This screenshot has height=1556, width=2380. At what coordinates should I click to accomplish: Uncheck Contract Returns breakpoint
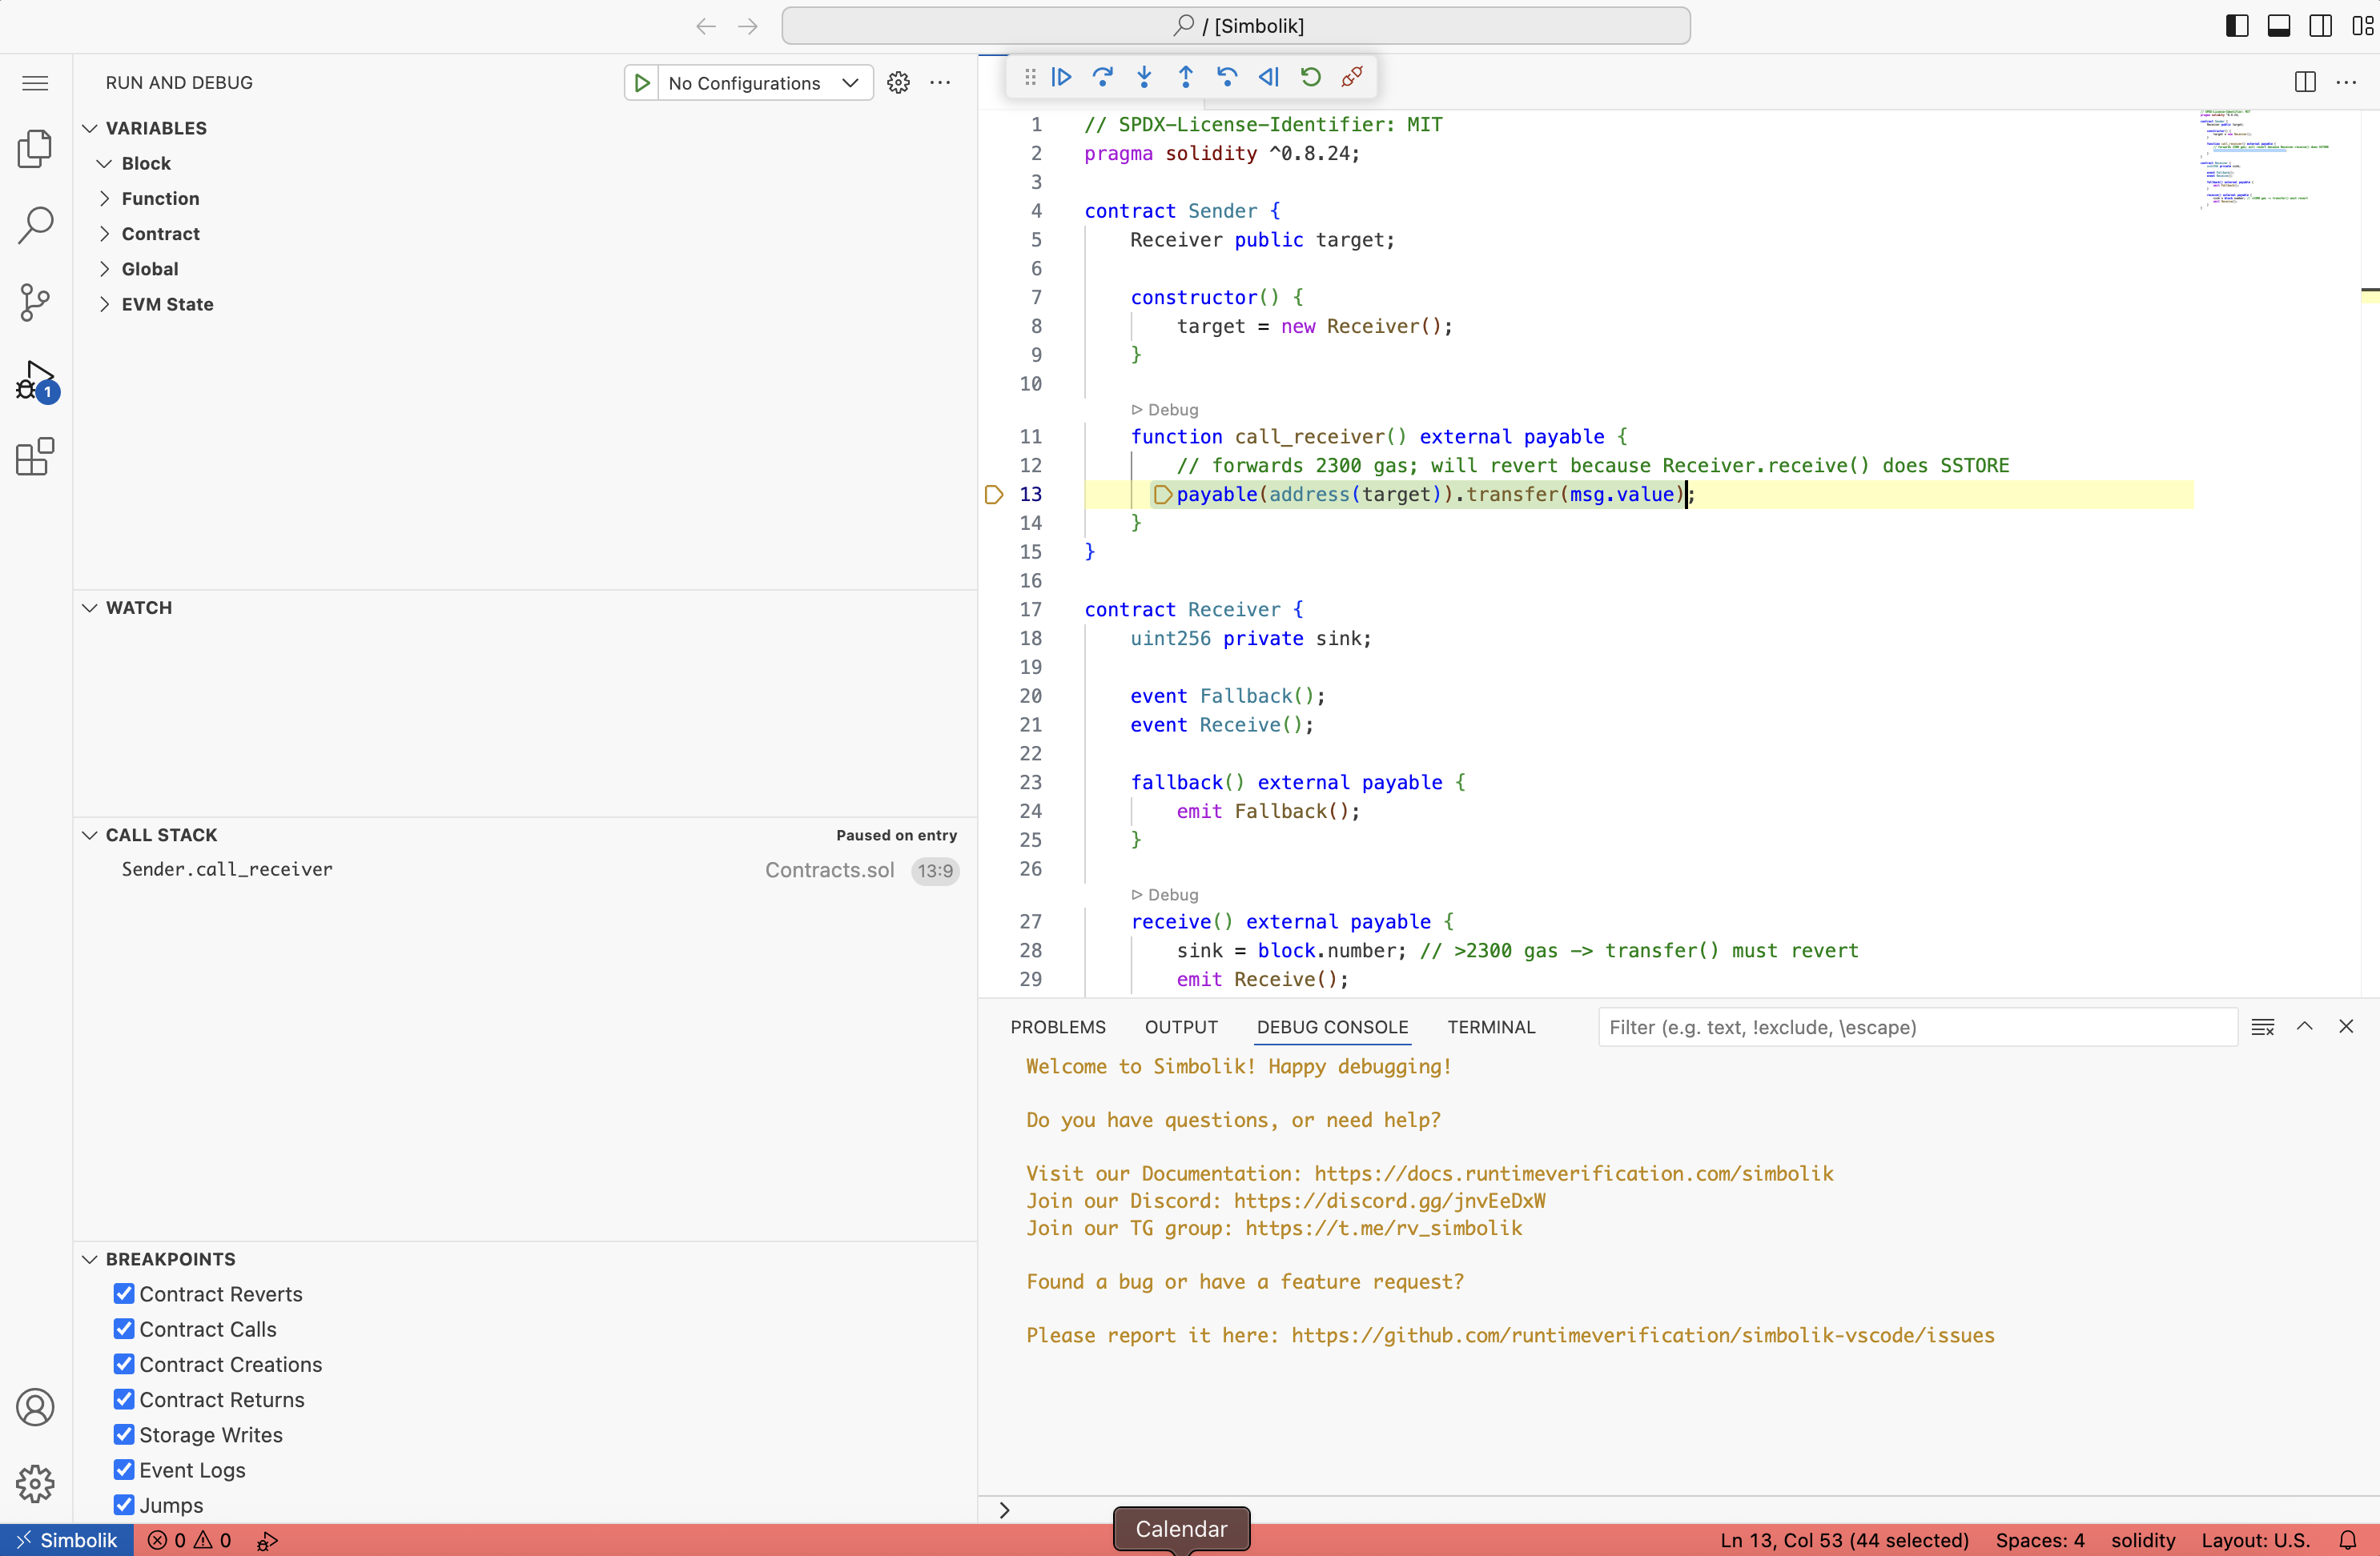(124, 1399)
